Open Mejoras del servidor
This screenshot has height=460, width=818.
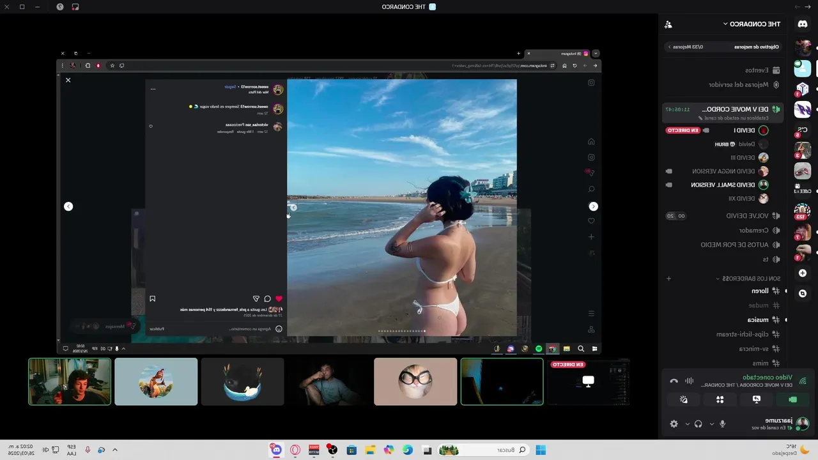pos(744,84)
